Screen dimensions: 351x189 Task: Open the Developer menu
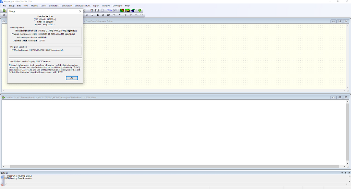pyautogui.click(x=118, y=5)
